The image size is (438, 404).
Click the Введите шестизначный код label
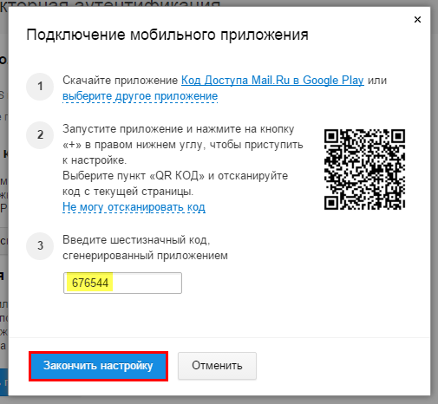click(136, 240)
